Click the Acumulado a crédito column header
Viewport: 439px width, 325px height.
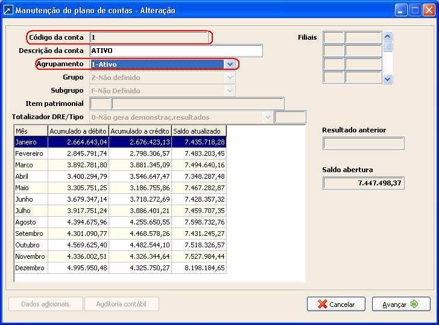[141, 131]
